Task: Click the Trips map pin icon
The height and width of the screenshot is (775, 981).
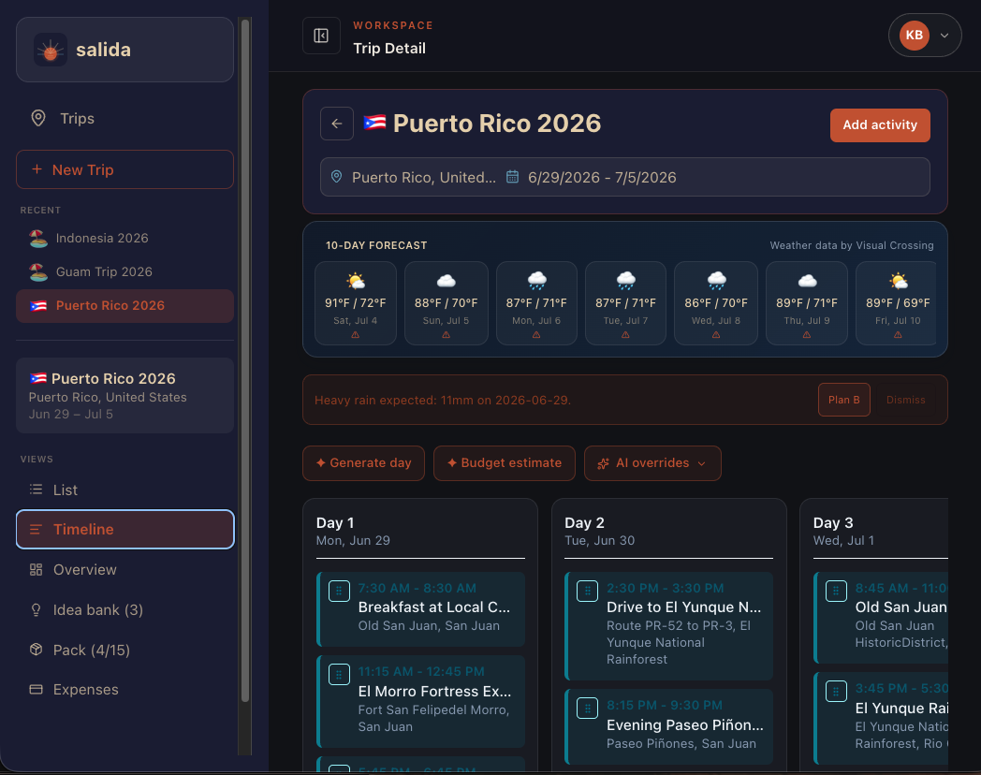Action: click(38, 118)
